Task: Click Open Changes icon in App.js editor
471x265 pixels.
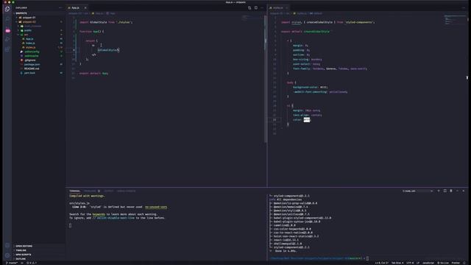Action: pos(249,8)
